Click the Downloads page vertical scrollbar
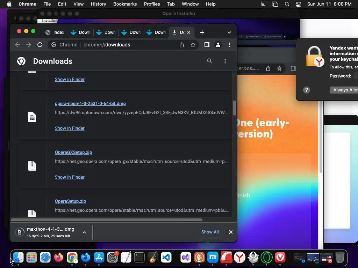The height and width of the screenshot is (268, 358). click(x=234, y=108)
